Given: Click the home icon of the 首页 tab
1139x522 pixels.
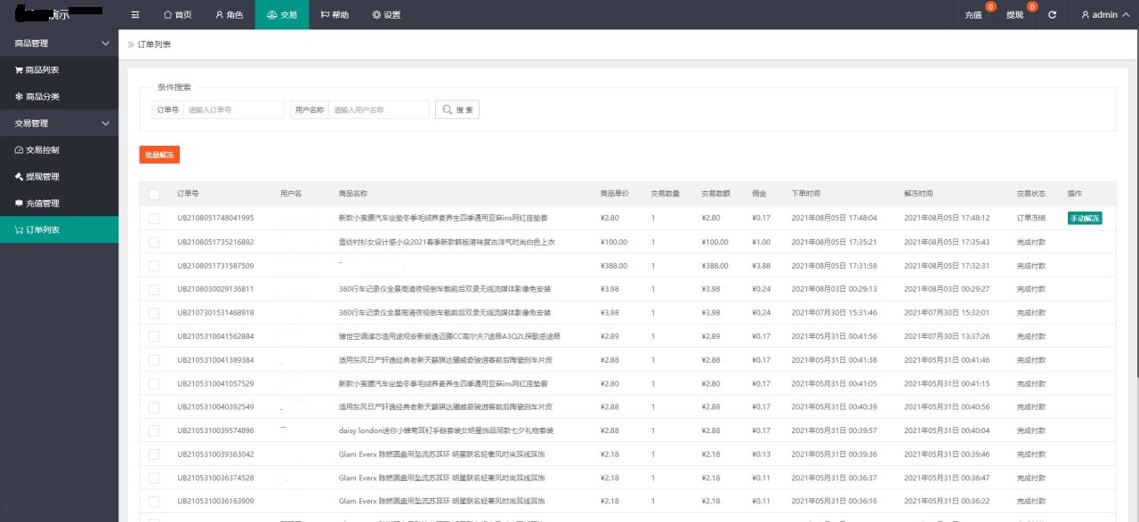Looking at the screenshot, I should 167,15.
